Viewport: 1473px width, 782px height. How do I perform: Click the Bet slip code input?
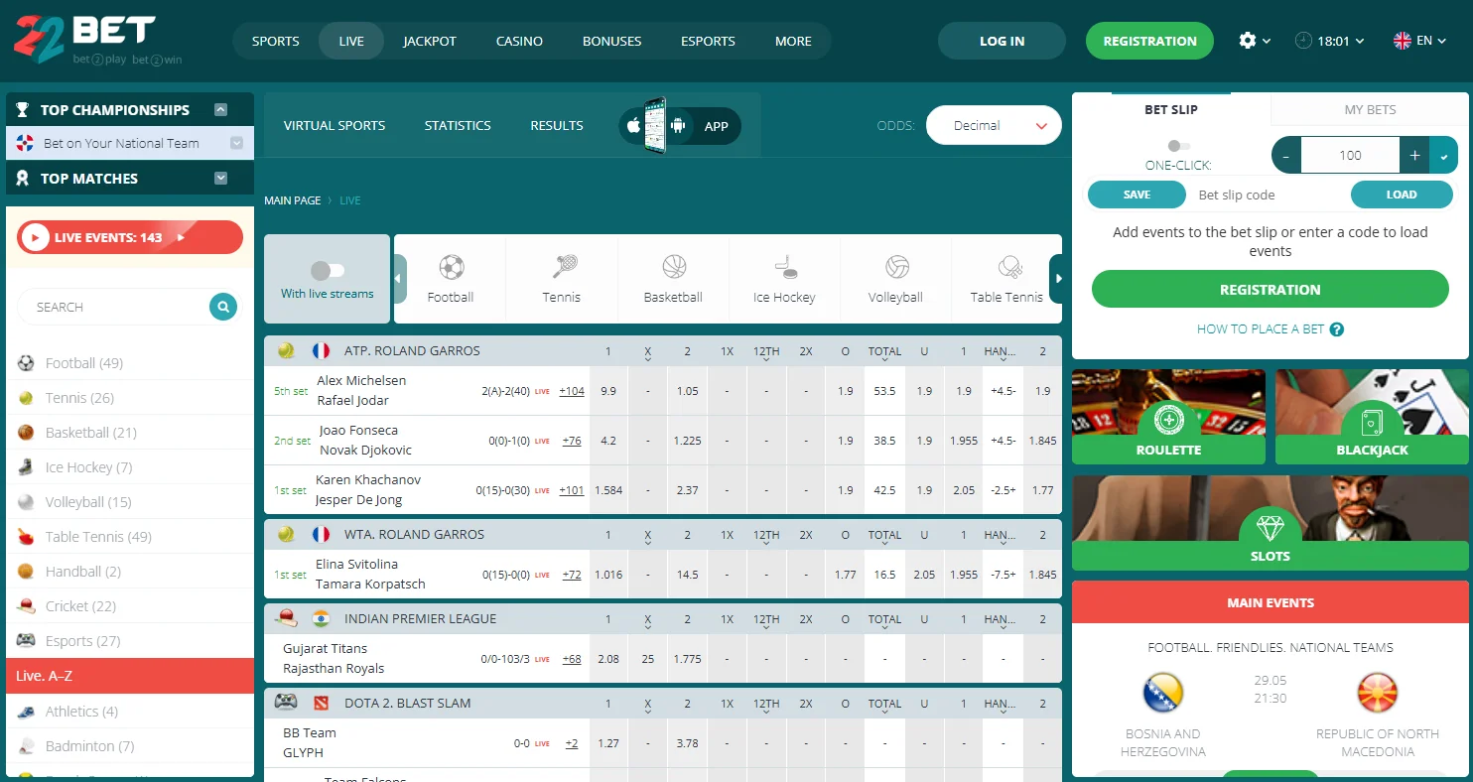[x=1269, y=195]
